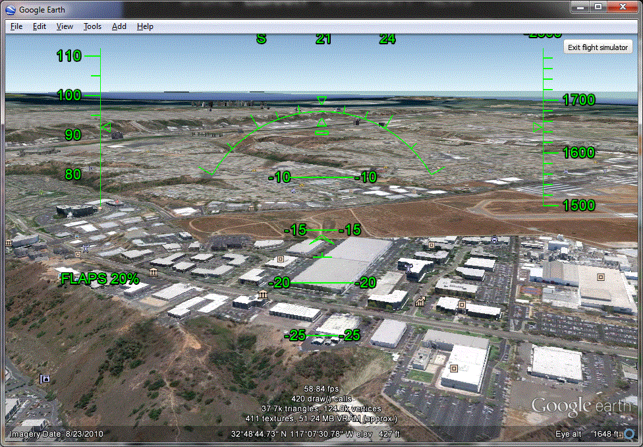This screenshot has height=447, width=643.
Task: Open the bar-chart placemark next to the office buildings
Action: [x=419, y=302]
